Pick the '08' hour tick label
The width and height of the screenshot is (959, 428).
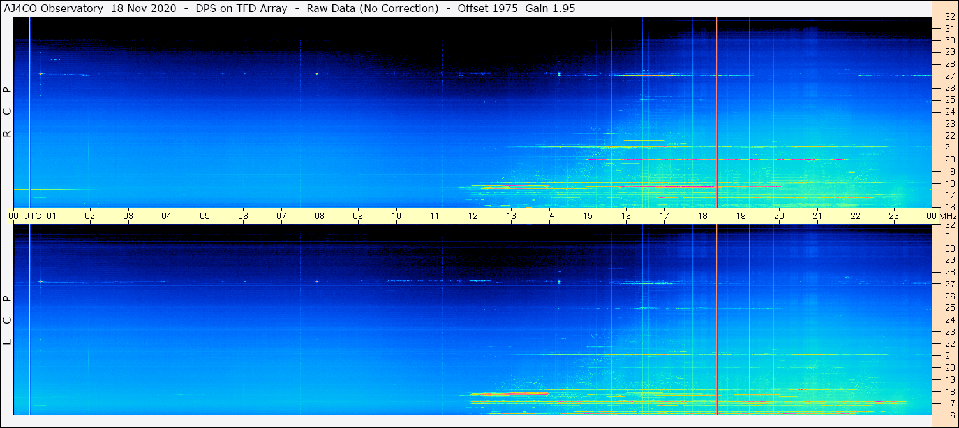[x=320, y=216]
